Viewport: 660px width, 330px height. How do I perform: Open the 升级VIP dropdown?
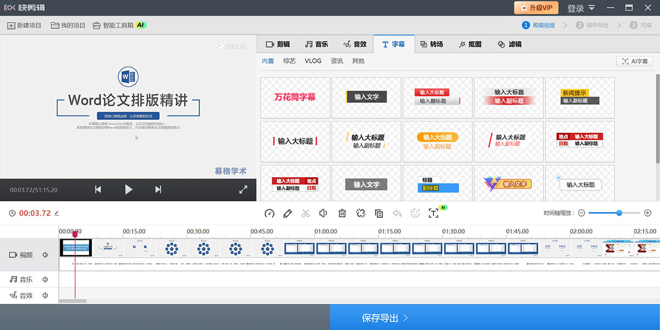(x=537, y=8)
